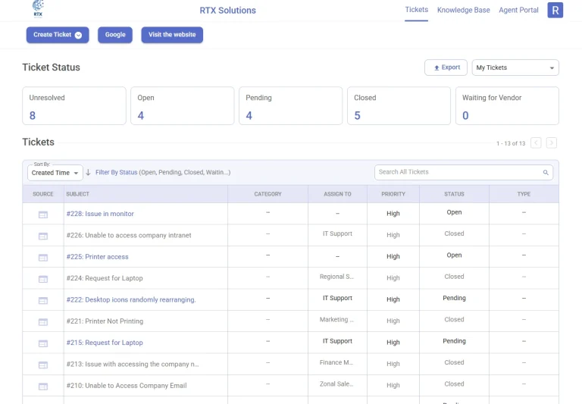The width and height of the screenshot is (582, 404).
Task: Click source icon for ticket #226
Action: coord(43,236)
